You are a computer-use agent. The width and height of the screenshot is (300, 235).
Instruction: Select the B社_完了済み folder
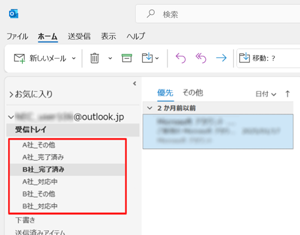67,170
